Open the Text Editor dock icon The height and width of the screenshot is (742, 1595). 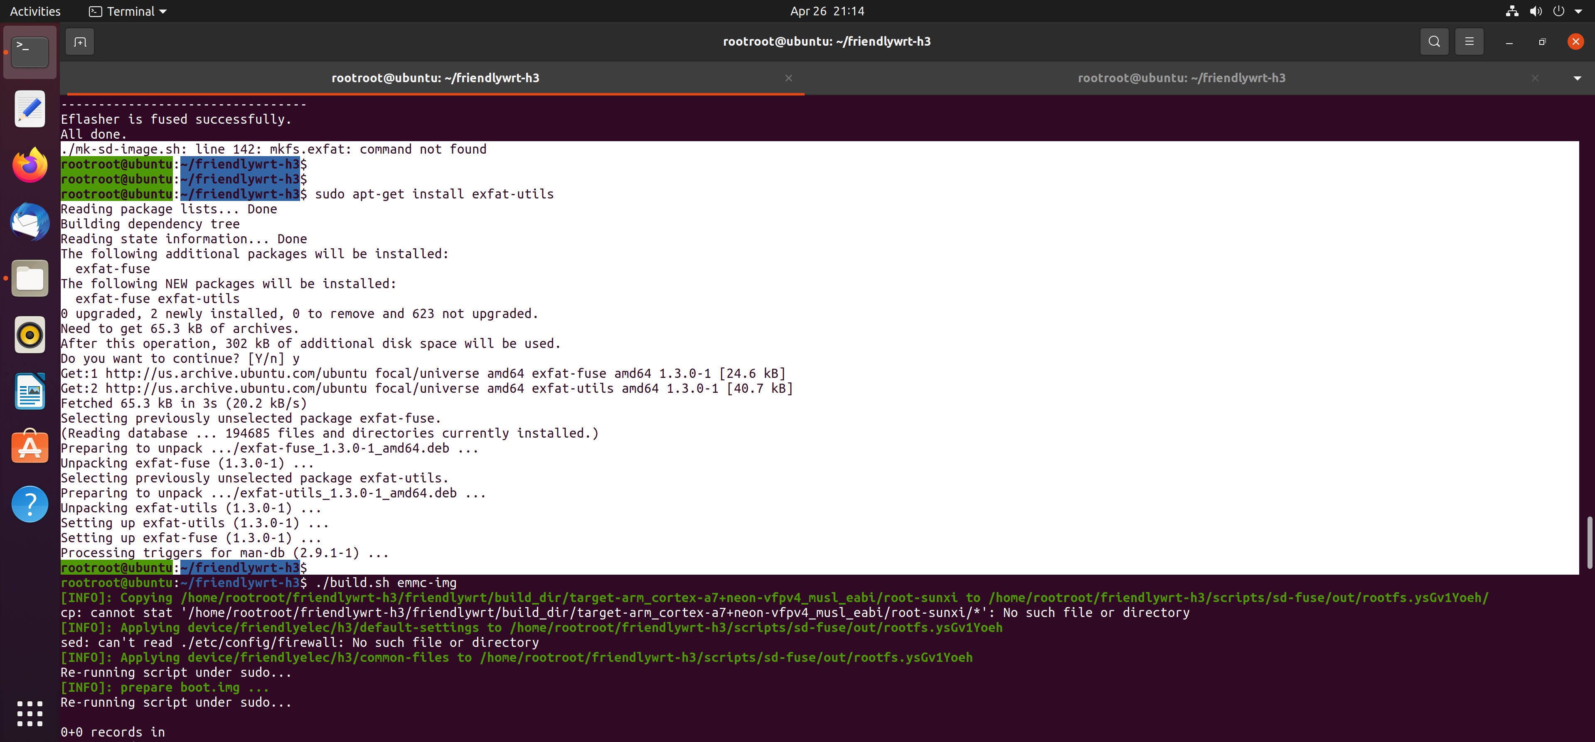[30, 109]
